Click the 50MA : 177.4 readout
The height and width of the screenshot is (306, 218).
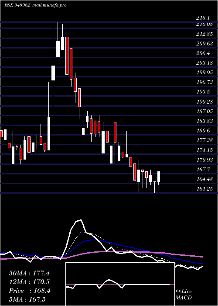click(29, 273)
